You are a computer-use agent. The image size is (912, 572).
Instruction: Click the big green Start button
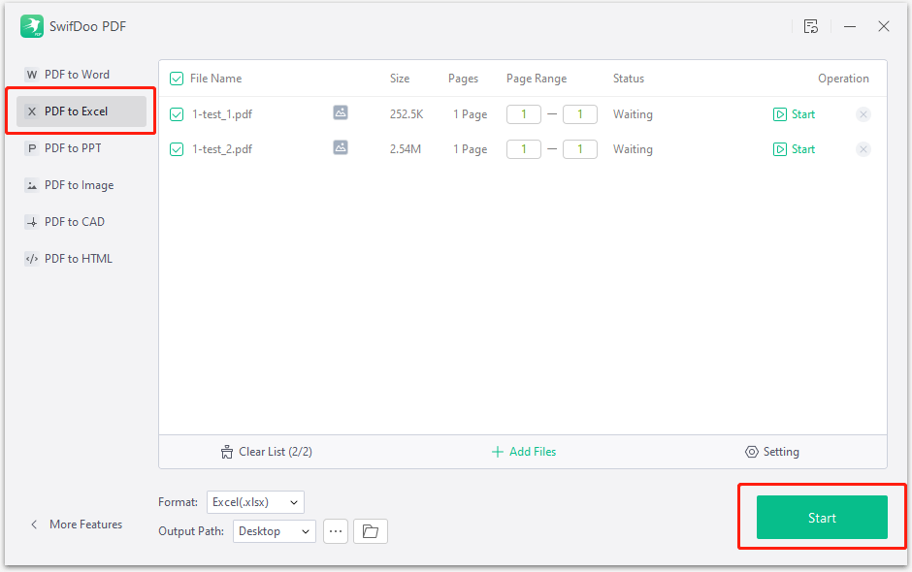tap(822, 518)
